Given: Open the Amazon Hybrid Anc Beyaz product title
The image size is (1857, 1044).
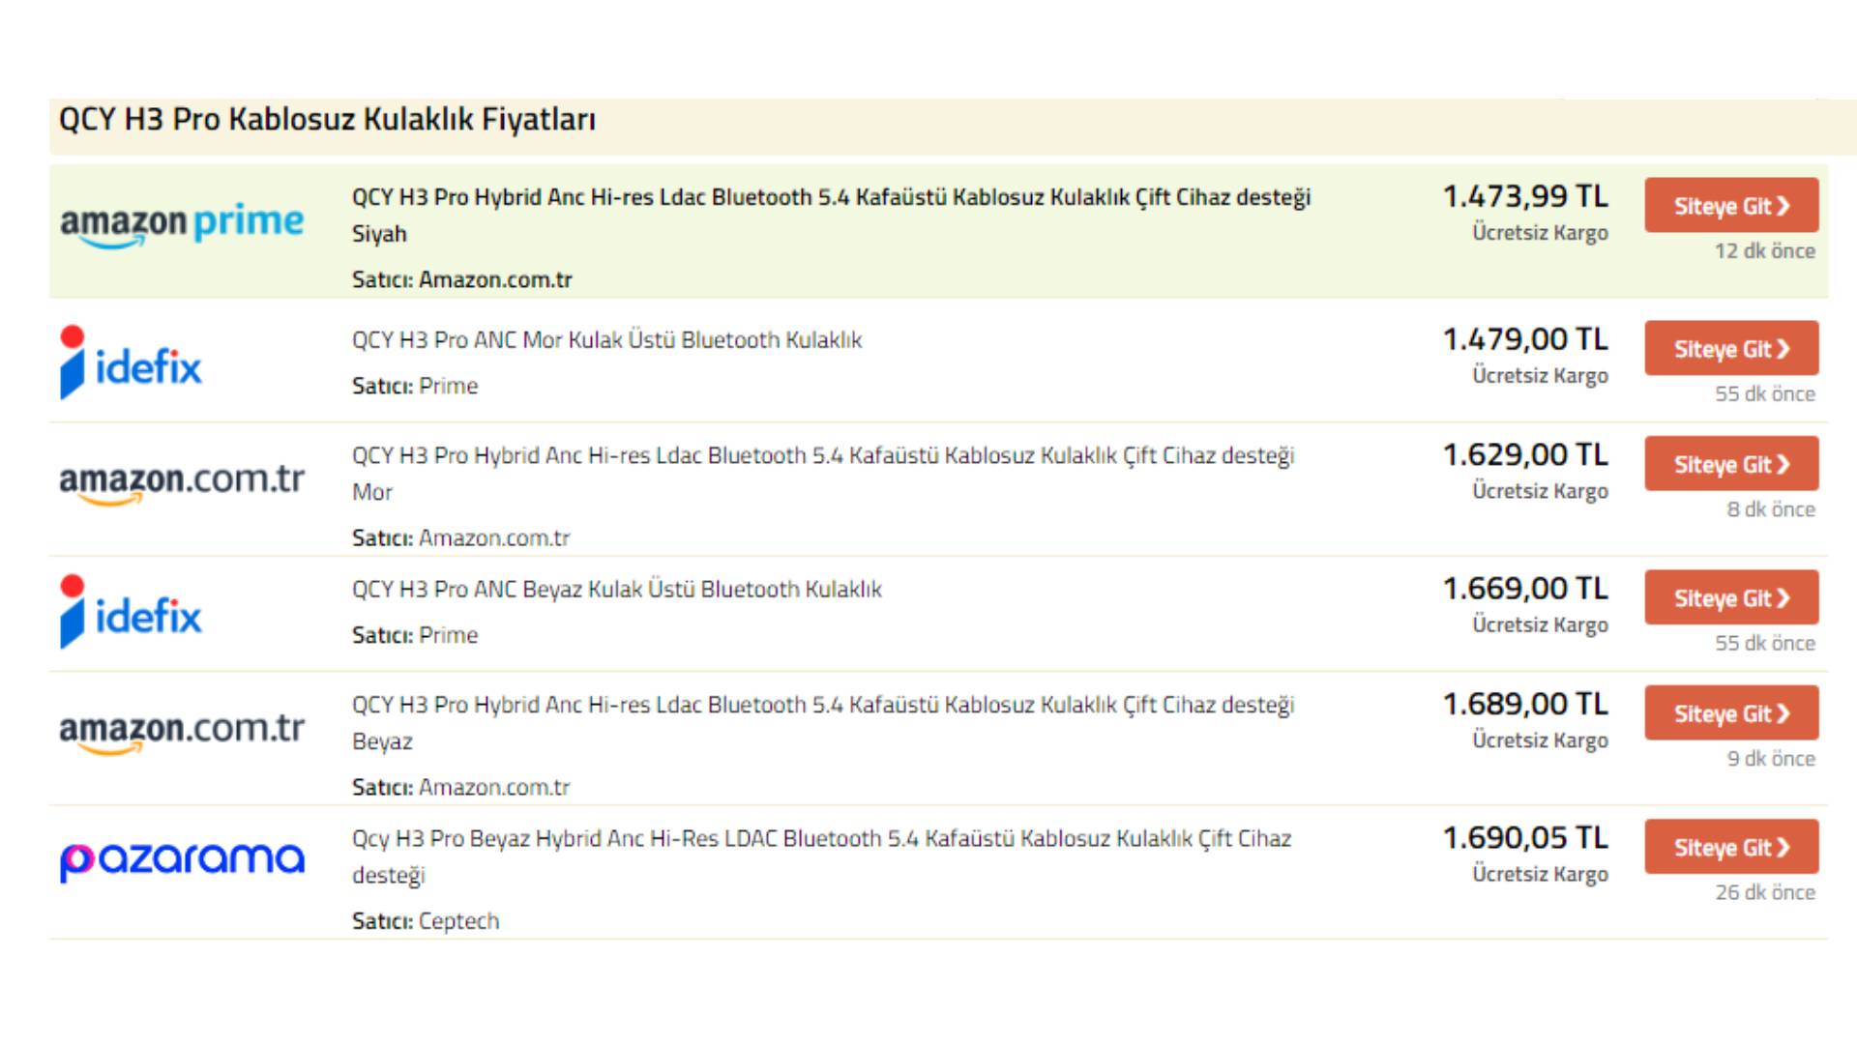Looking at the screenshot, I should pyautogui.click(x=823, y=723).
